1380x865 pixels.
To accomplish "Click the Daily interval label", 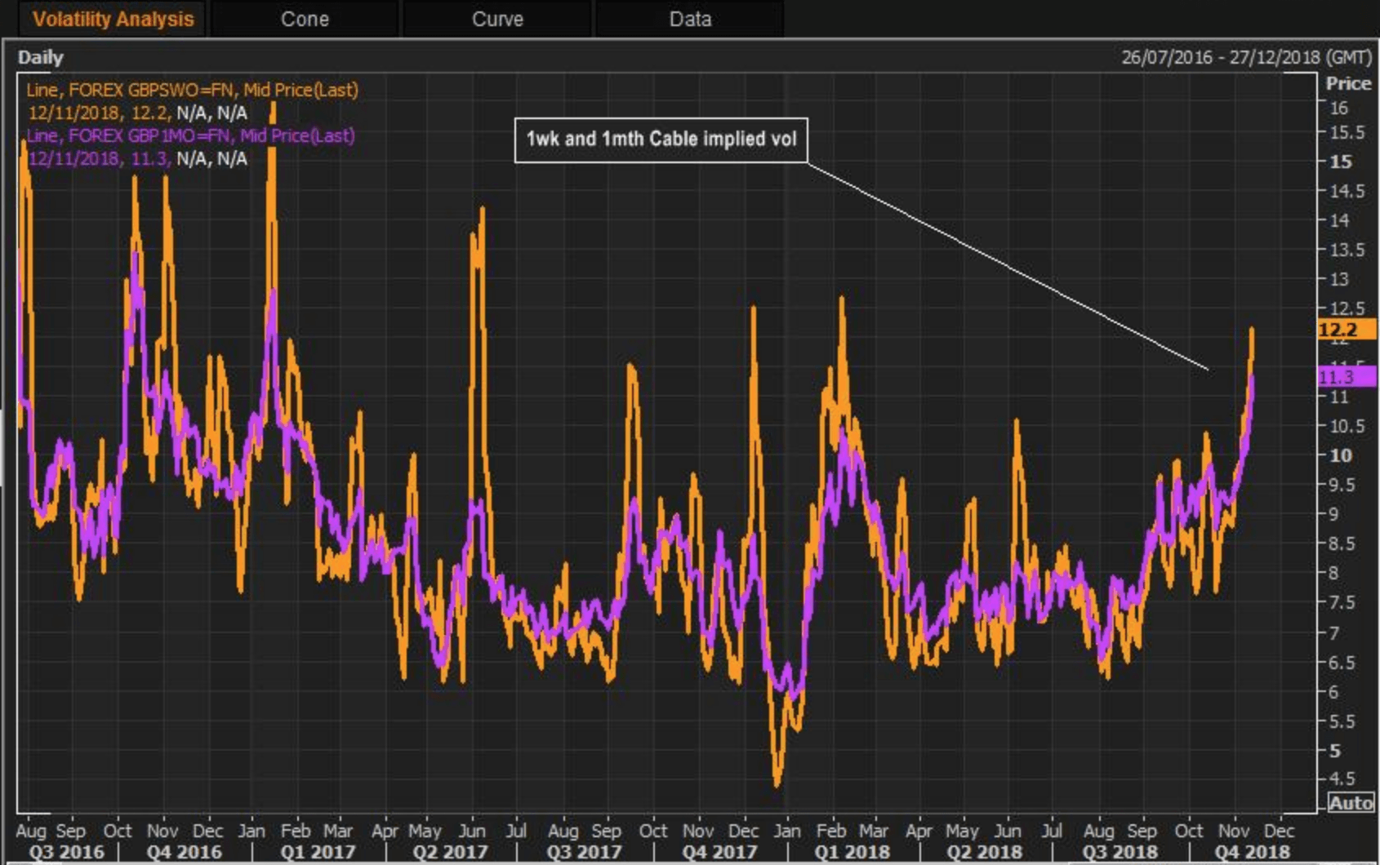I will [40, 57].
